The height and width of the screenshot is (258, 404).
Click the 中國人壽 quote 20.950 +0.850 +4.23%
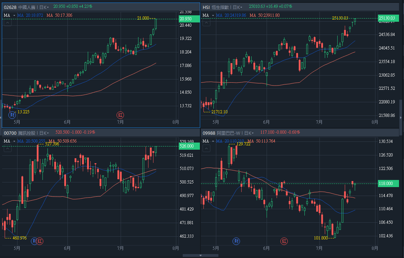click(x=73, y=6)
